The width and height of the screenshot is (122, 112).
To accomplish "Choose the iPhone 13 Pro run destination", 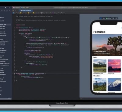I will [25, 8].
